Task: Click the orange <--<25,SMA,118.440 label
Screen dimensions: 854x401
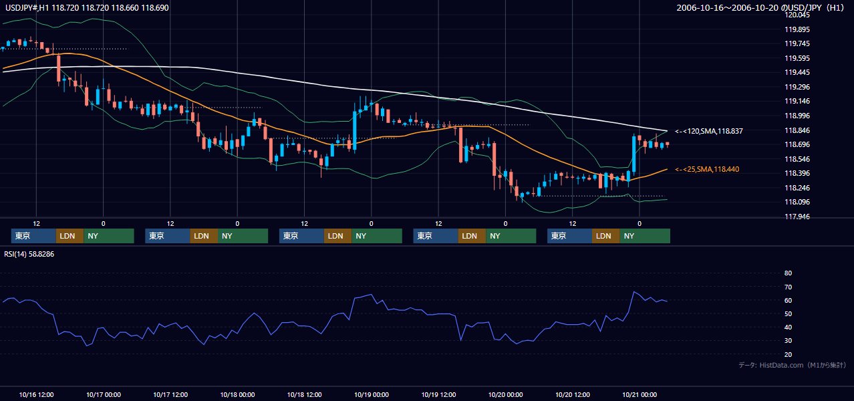Action: pos(707,170)
